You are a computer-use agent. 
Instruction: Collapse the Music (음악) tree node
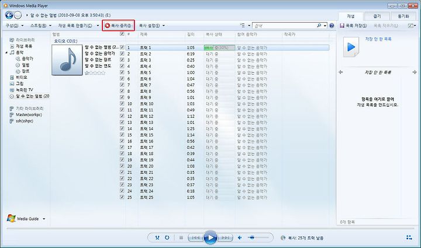click(x=6, y=53)
